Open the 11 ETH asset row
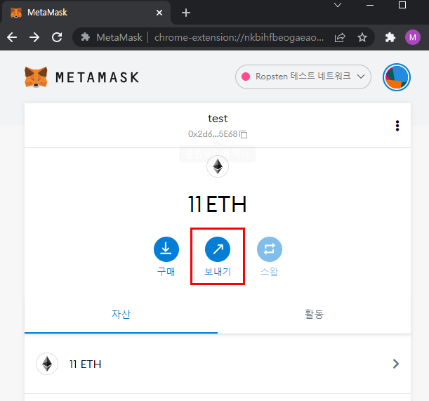 pos(218,364)
